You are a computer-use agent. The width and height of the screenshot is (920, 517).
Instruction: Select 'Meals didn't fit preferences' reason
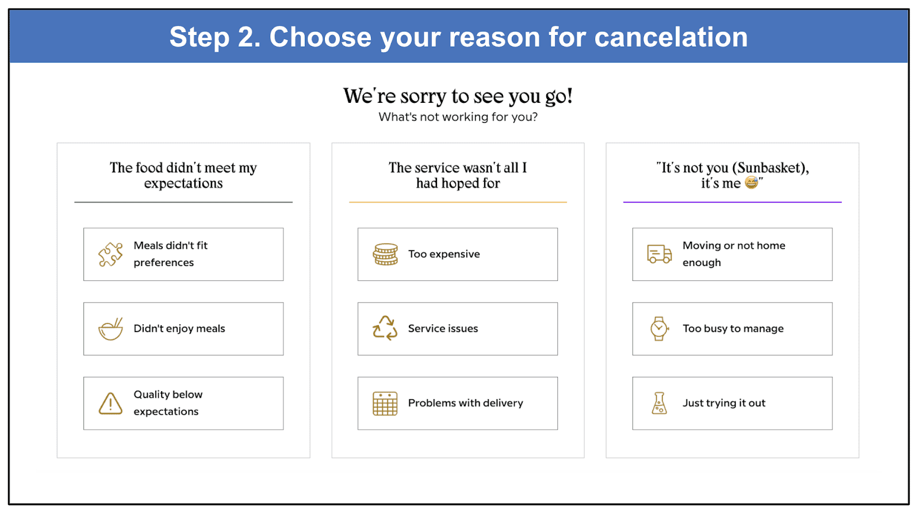183,254
